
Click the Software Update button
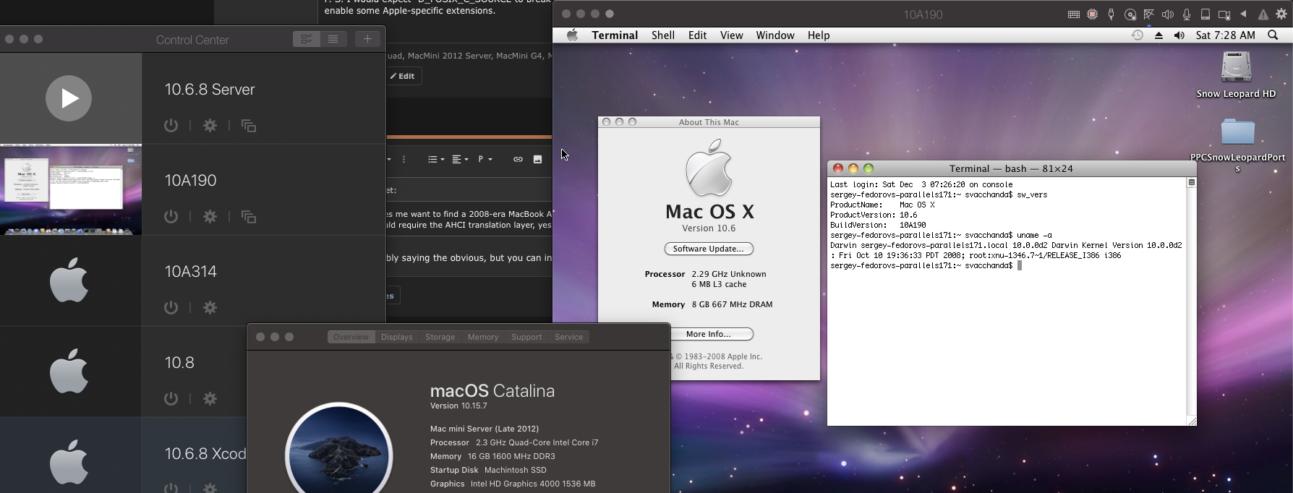[x=709, y=249]
